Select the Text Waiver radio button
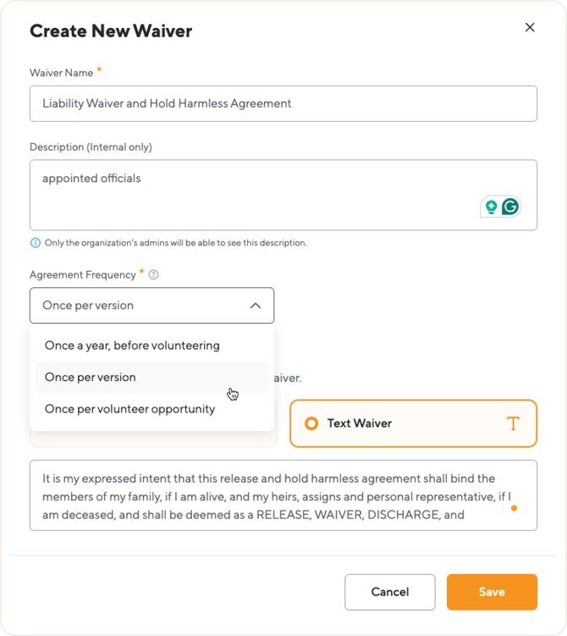The image size is (567, 636). [311, 423]
